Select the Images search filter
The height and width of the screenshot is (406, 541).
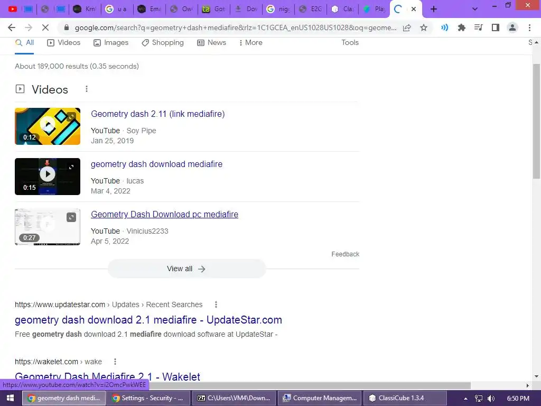tap(111, 42)
